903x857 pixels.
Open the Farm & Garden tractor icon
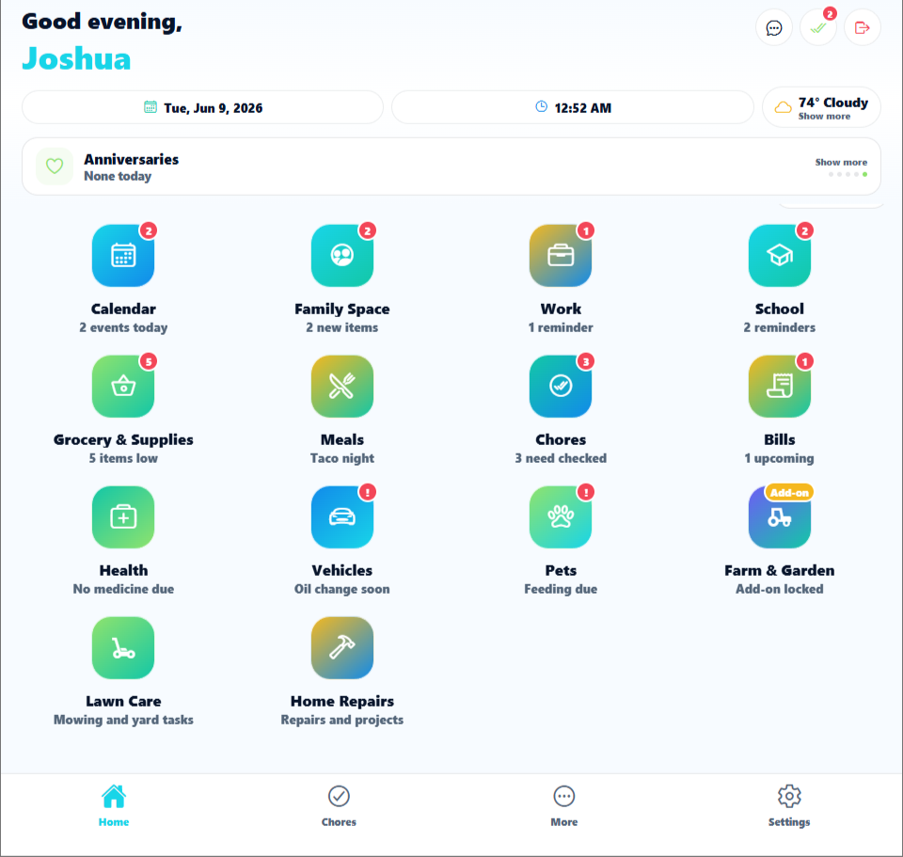pyautogui.click(x=779, y=516)
